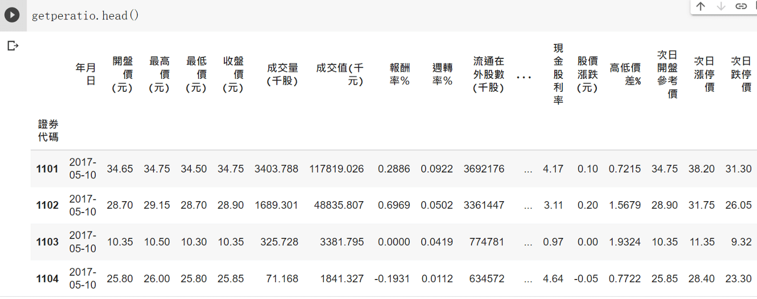Select row index 1101
The height and width of the screenshot is (299, 757).
click(x=47, y=169)
